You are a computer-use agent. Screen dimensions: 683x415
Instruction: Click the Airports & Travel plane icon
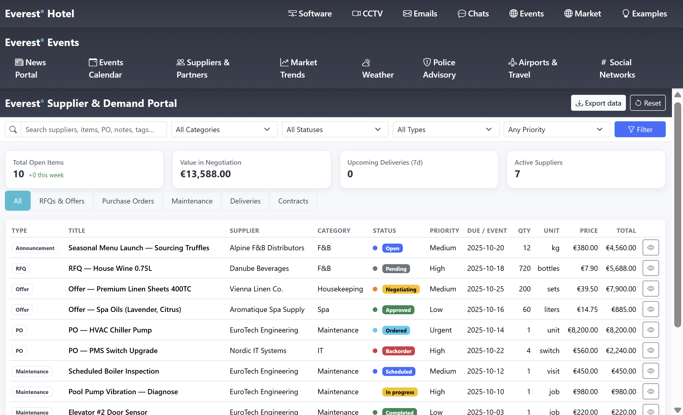click(512, 62)
